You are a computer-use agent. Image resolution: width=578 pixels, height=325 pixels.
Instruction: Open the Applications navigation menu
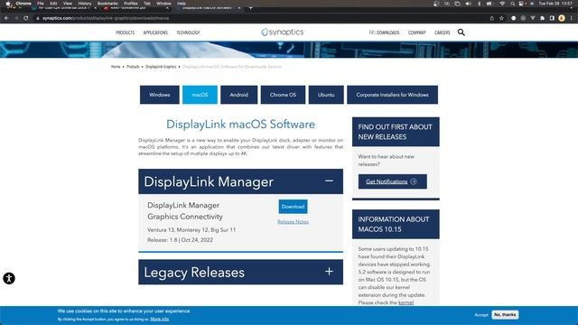tap(155, 32)
